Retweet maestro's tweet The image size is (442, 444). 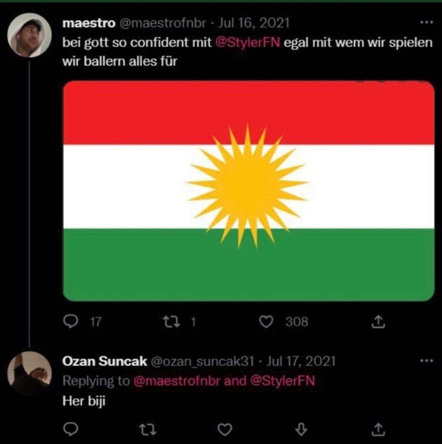point(171,322)
